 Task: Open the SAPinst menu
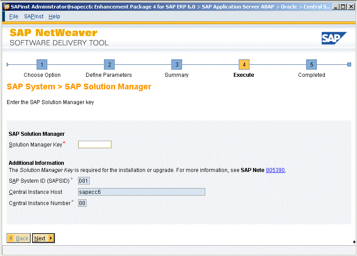point(33,17)
